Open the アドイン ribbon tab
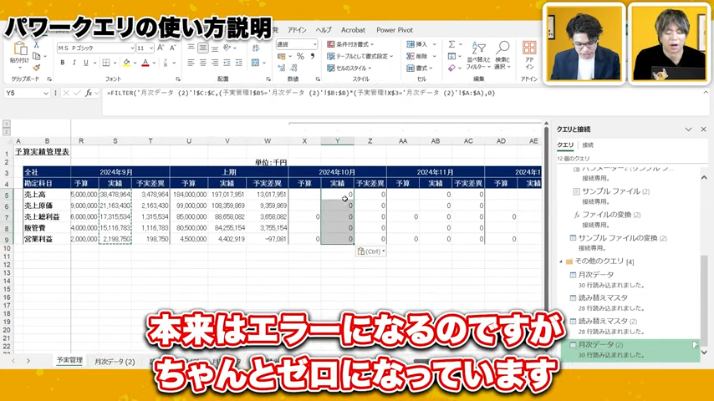Image resolution: width=714 pixels, height=401 pixels. (x=297, y=30)
